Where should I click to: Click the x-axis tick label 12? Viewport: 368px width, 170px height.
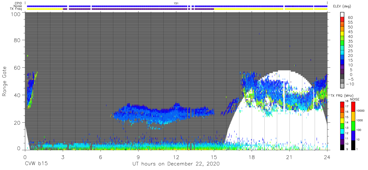tap(176, 157)
